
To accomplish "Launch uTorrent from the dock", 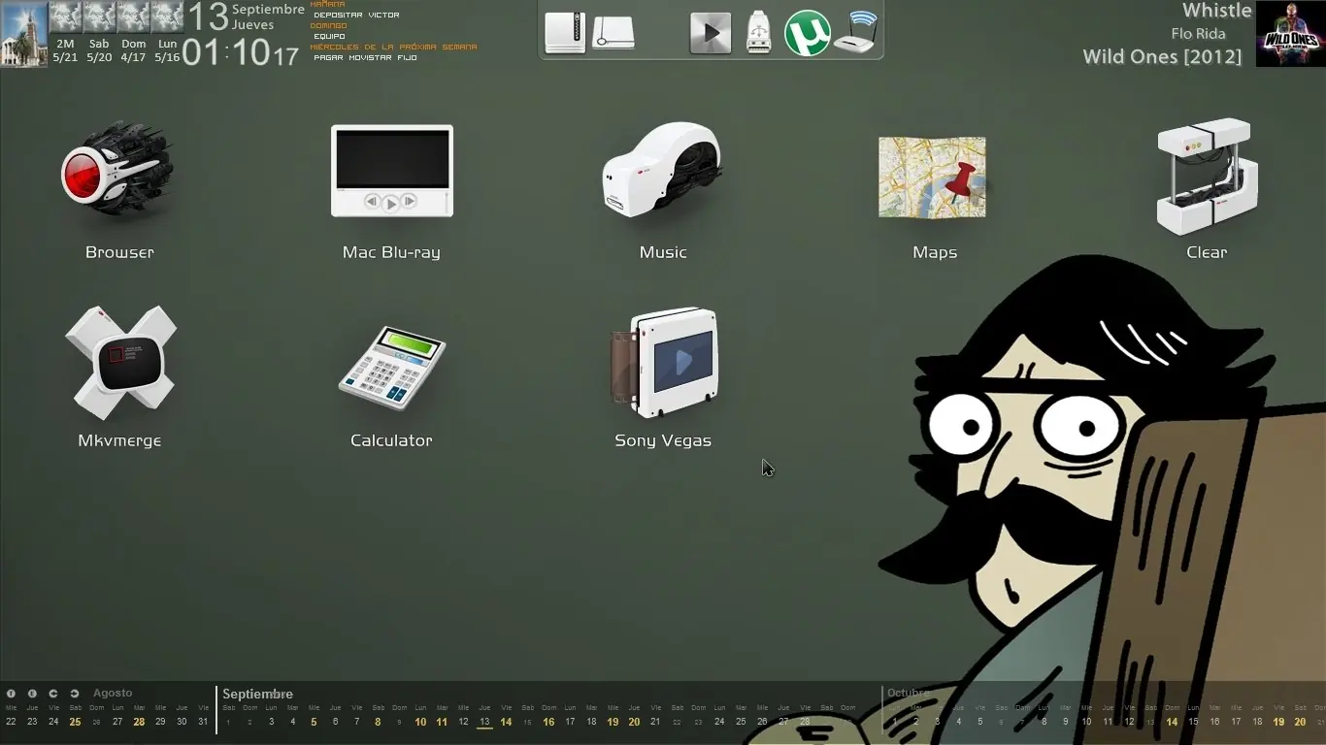I will click(x=808, y=33).
